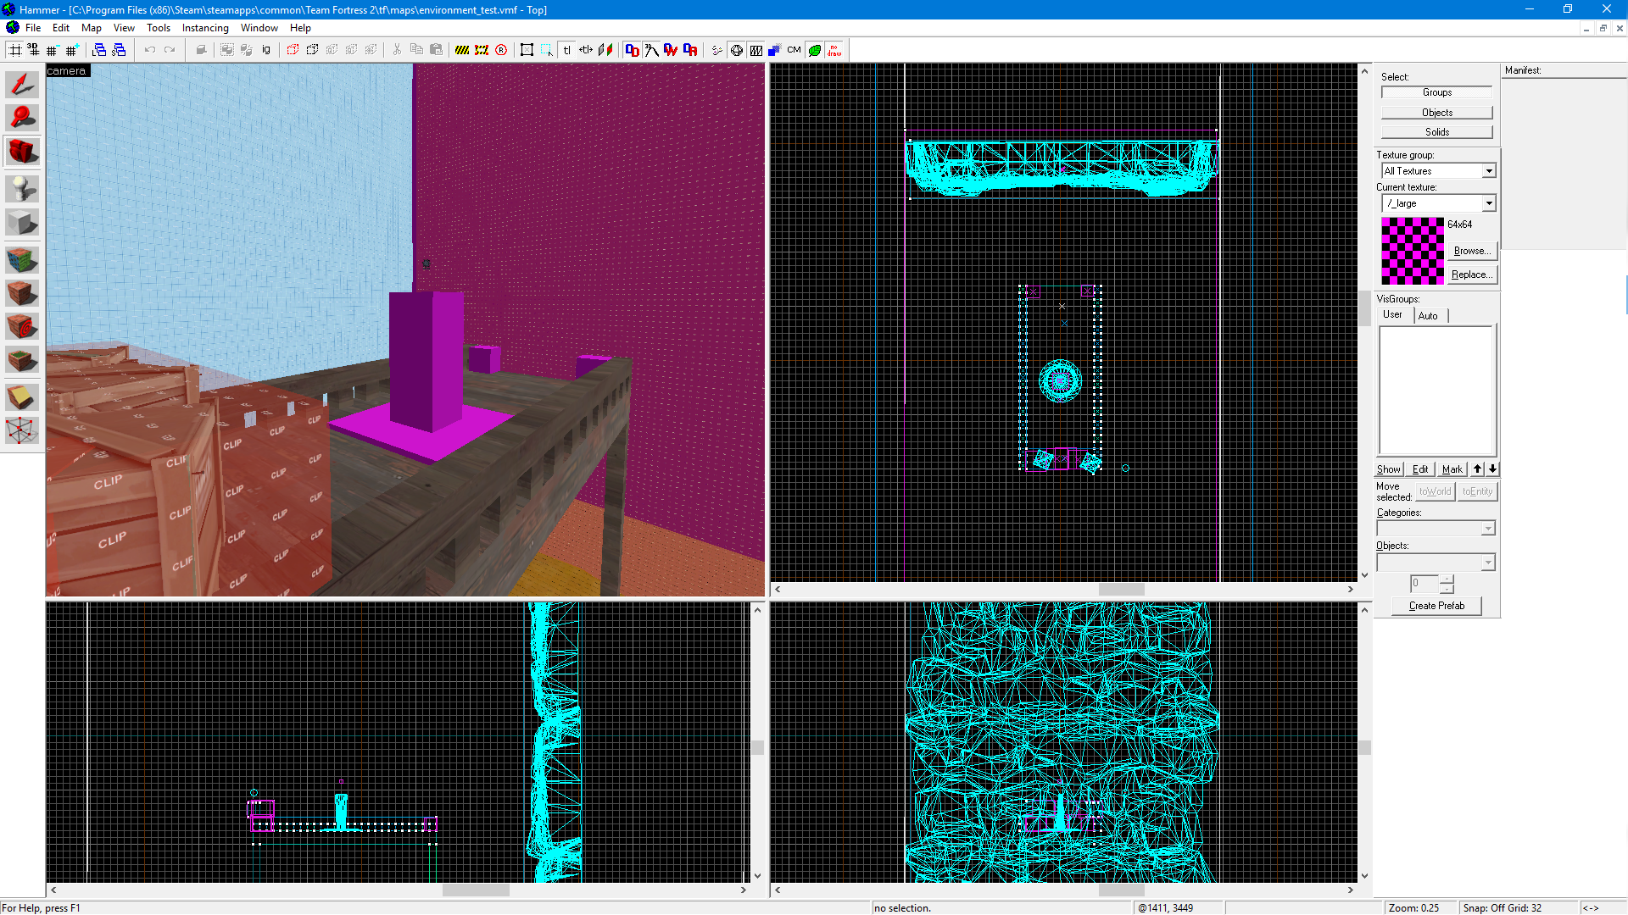
Task: Click the Browse... texture button
Action: 1472,251
